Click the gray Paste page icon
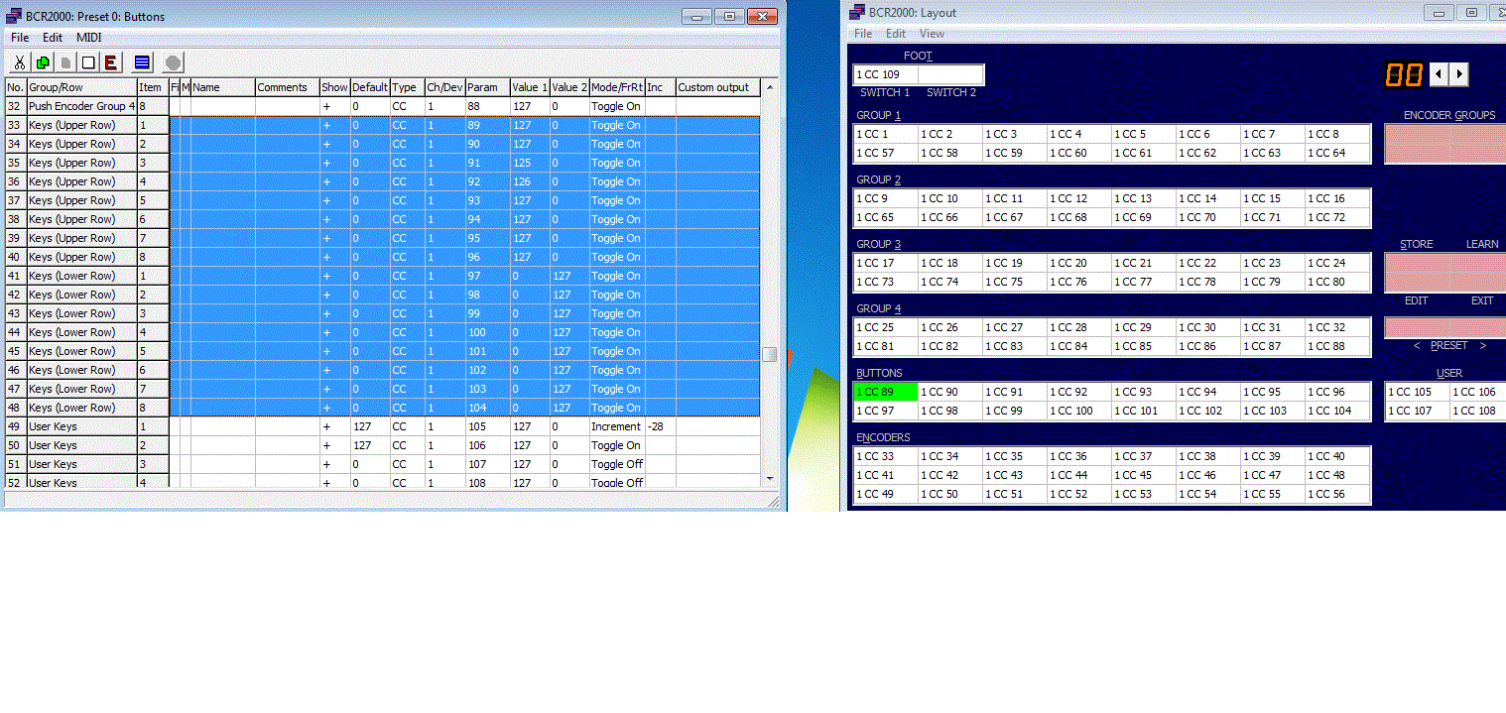The image size is (1506, 713). pos(65,62)
